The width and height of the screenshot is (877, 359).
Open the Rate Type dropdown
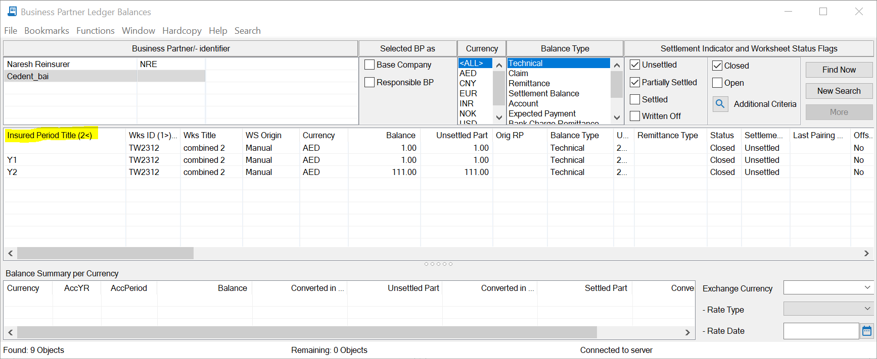coord(867,309)
